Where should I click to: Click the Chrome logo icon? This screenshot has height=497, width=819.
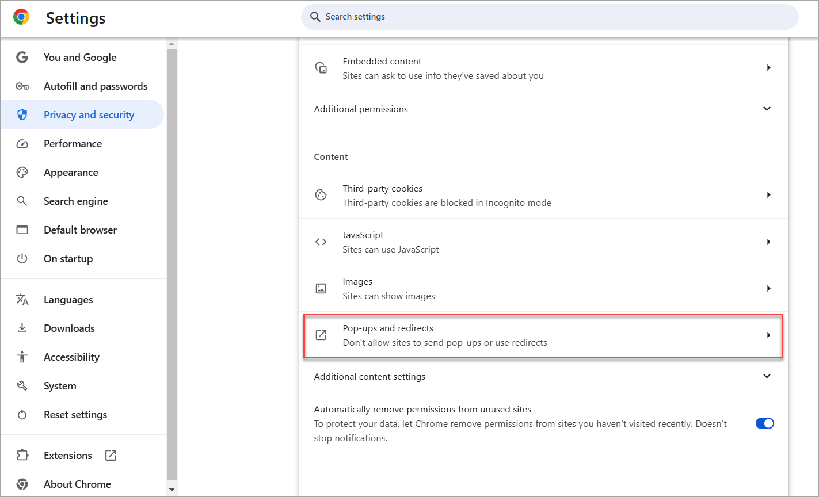tap(21, 17)
